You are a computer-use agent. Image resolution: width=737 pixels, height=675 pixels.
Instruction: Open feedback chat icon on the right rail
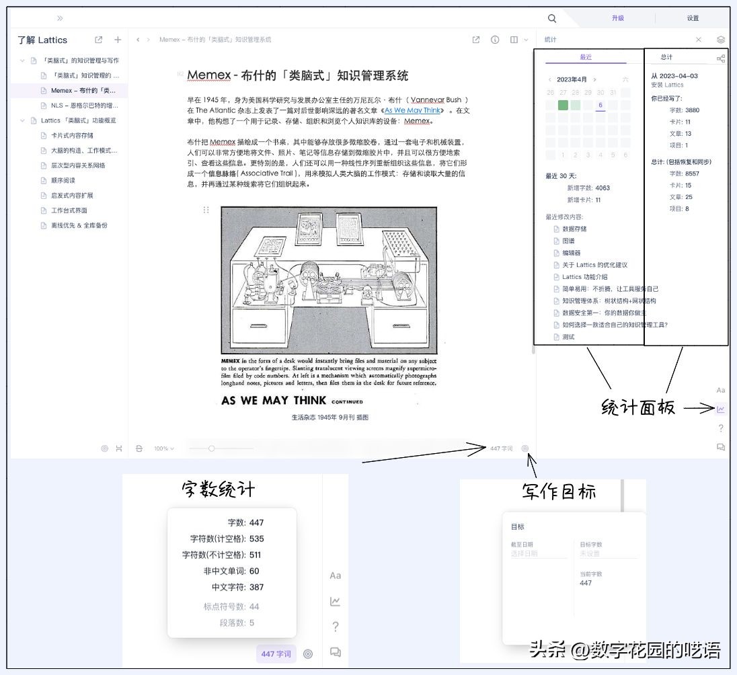pyautogui.click(x=721, y=448)
